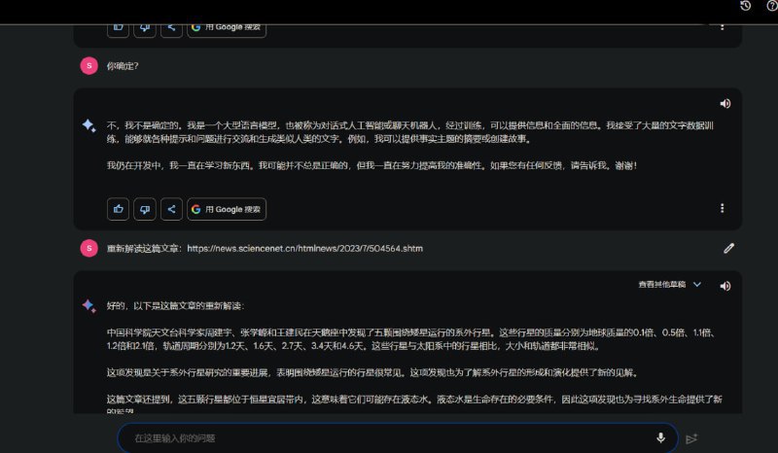The image size is (778, 453).
Task: Open the Bard activity history icon
Action: click(x=745, y=6)
